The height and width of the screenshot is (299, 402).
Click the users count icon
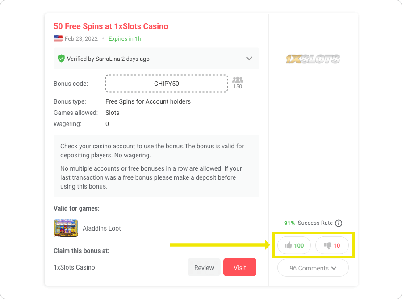(x=238, y=80)
